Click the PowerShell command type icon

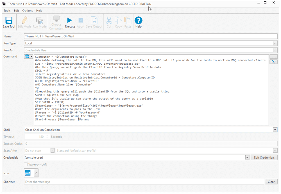(x=27, y=57)
